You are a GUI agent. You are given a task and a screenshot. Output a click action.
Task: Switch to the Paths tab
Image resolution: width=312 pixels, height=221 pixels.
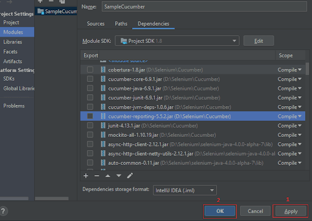coord(121,24)
